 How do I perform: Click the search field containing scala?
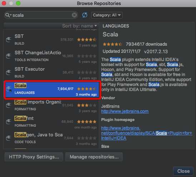(x=41, y=15)
